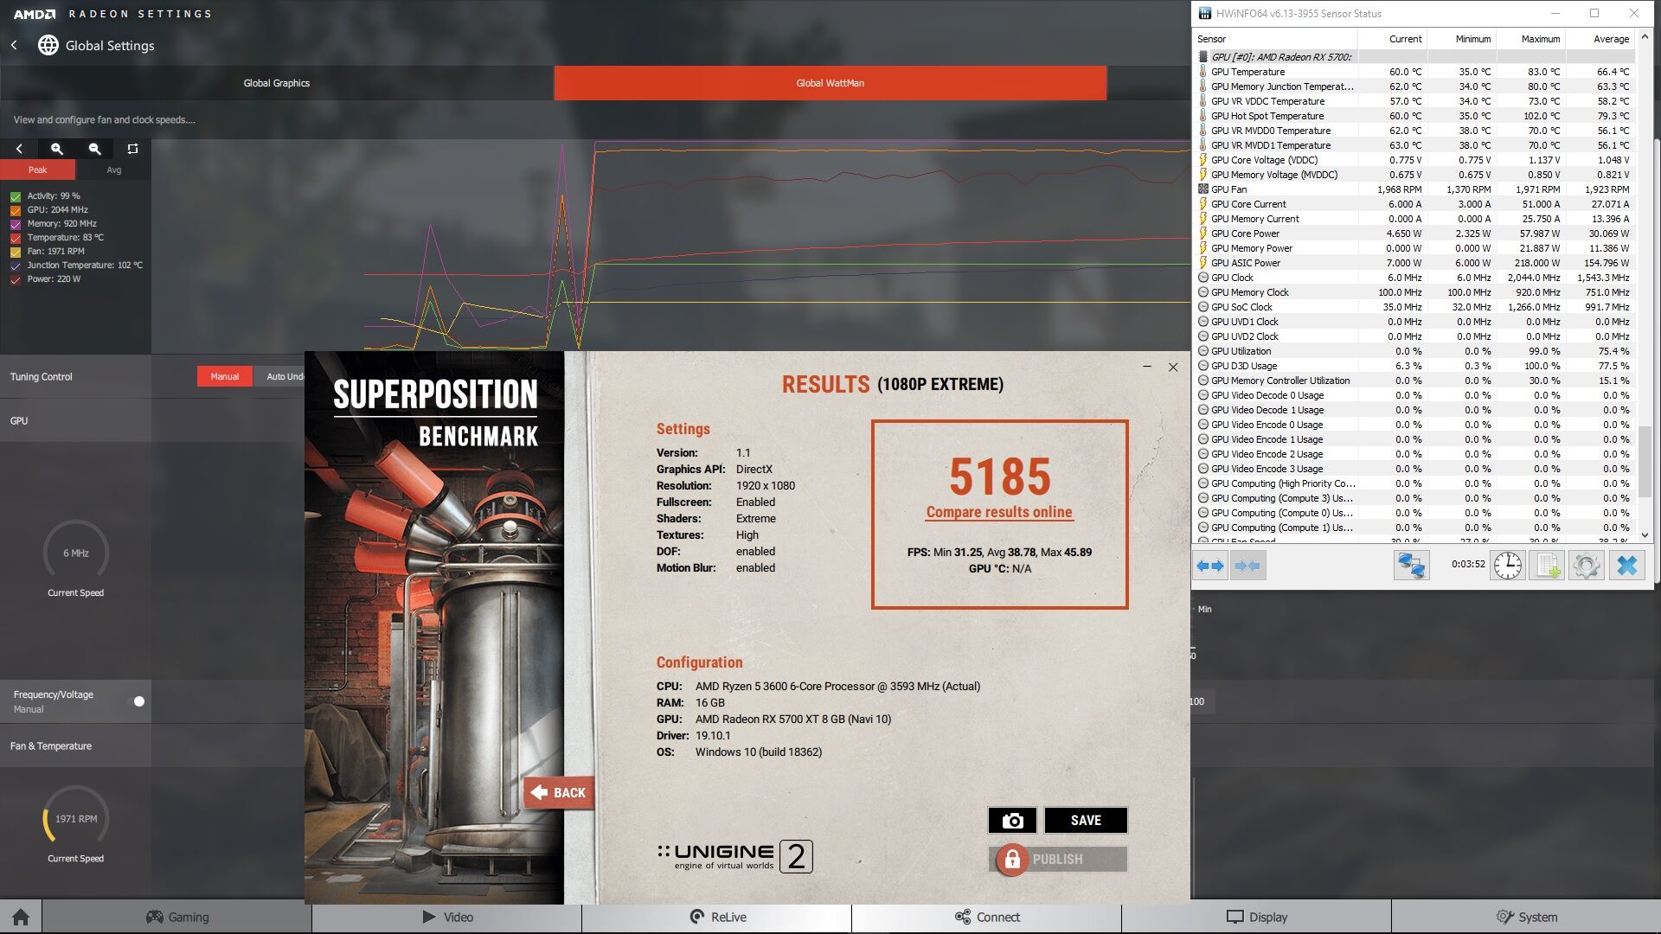Click GPU Fan sensor icon in HWiNFO
Screen dimensions: 1661x934
click(x=1202, y=189)
